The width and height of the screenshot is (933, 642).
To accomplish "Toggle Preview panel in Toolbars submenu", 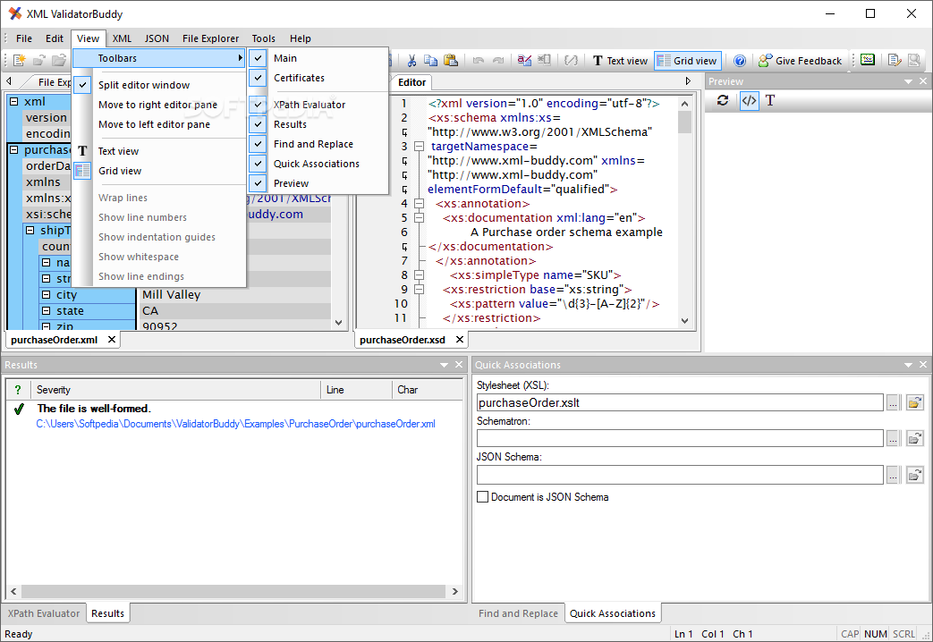I will point(258,183).
